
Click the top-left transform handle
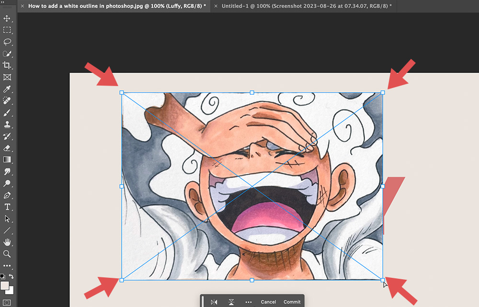122,92
